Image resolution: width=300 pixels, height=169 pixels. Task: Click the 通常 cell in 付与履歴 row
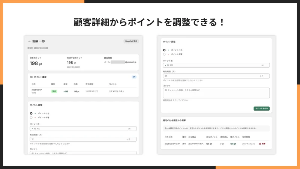(x=184, y=144)
